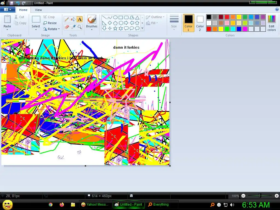Choose the Right arrow shape
Image resolution: width=280 pixels, height=210 pixels.
[x=126, y=23]
